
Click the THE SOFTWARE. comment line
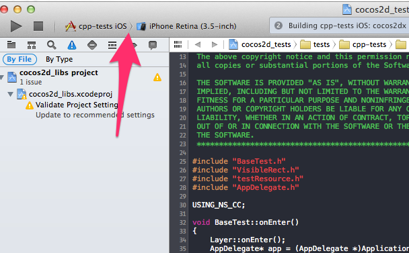tap(225, 135)
